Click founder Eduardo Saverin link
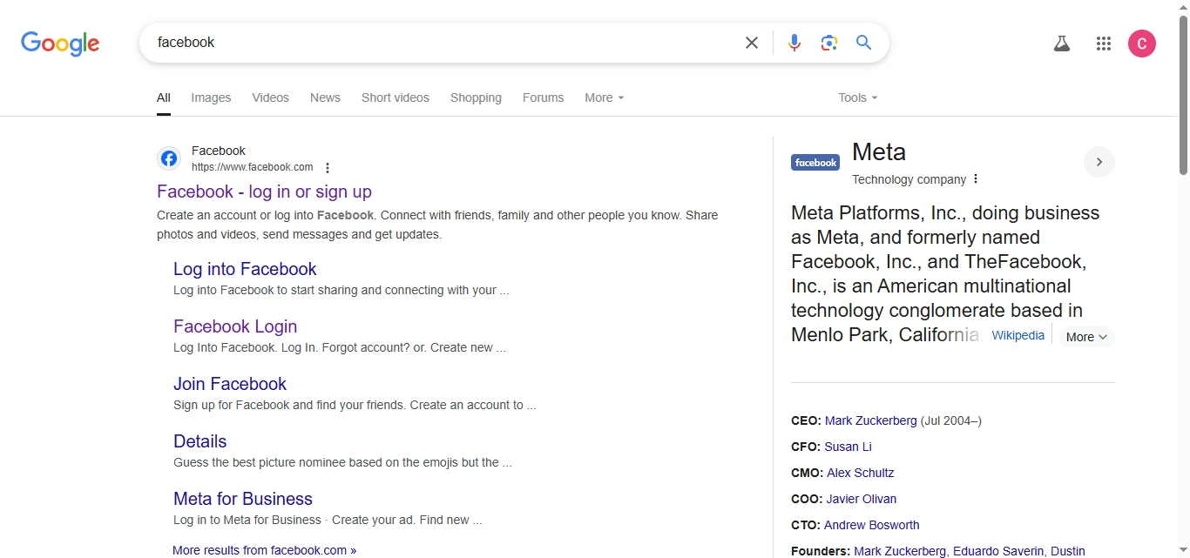The width and height of the screenshot is (1190, 558). click(x=998, y=551)
